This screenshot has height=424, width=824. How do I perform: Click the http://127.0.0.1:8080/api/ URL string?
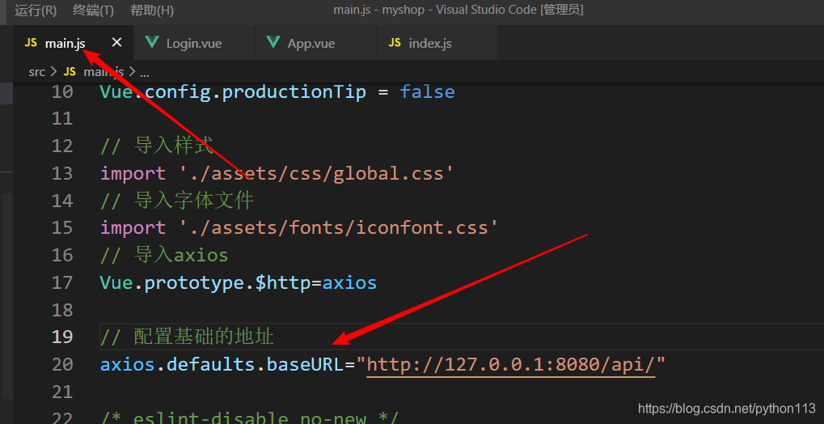point(511,364)
